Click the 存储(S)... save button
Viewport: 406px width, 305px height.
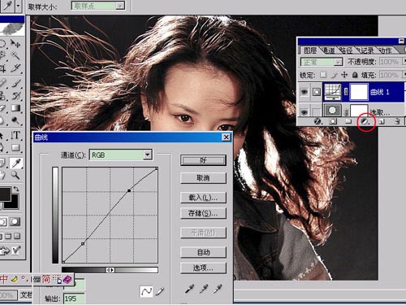pos(203,213)
